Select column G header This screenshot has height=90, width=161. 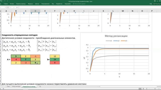point(64,11)
